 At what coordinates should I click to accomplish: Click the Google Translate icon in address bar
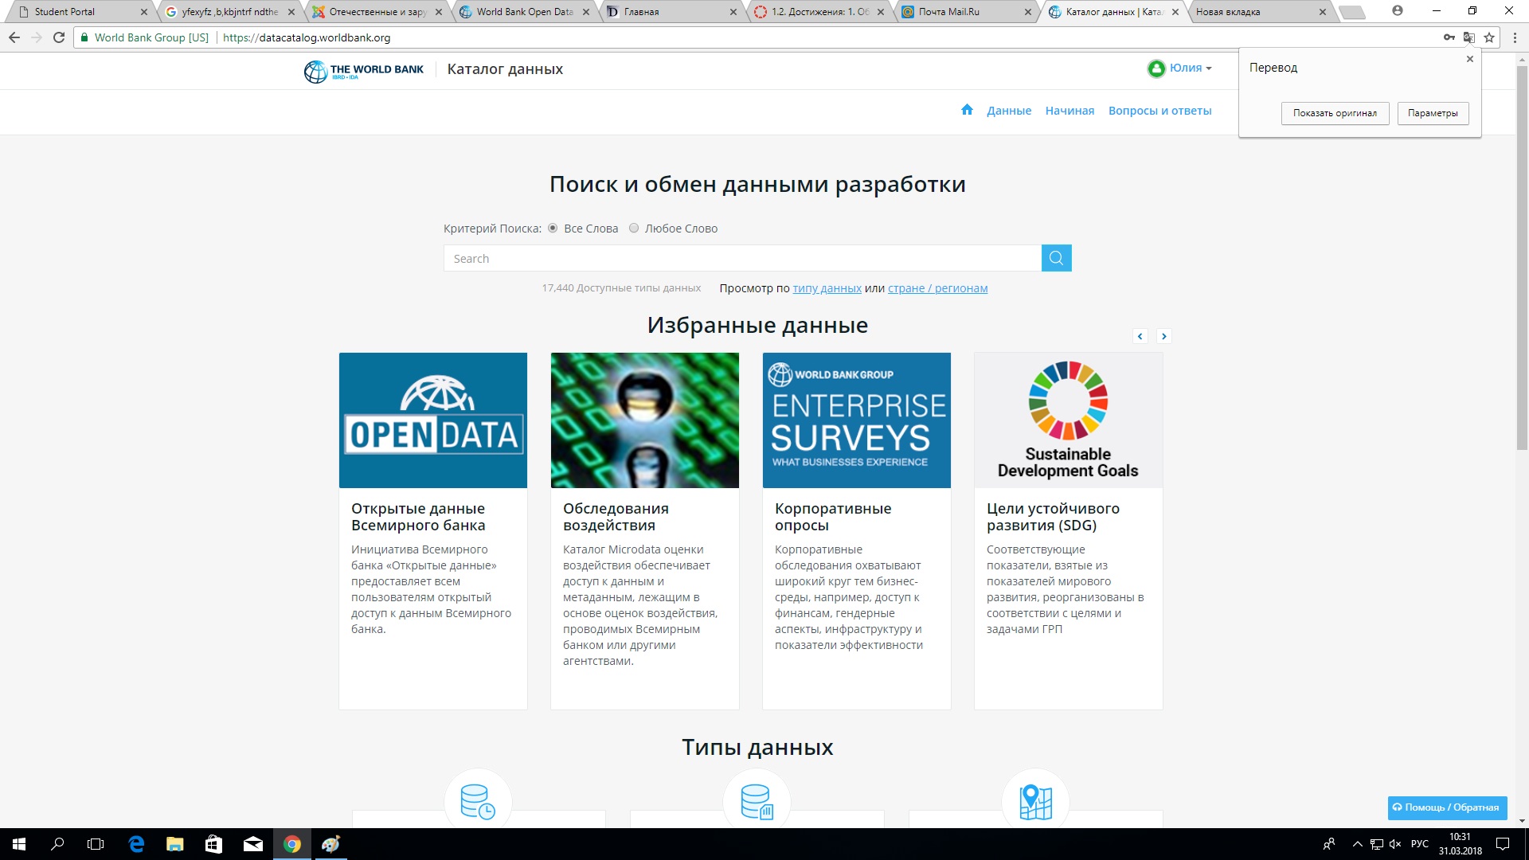[1468, 37]
